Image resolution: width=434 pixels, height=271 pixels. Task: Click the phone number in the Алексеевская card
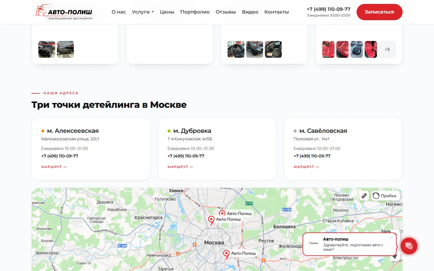60,156
